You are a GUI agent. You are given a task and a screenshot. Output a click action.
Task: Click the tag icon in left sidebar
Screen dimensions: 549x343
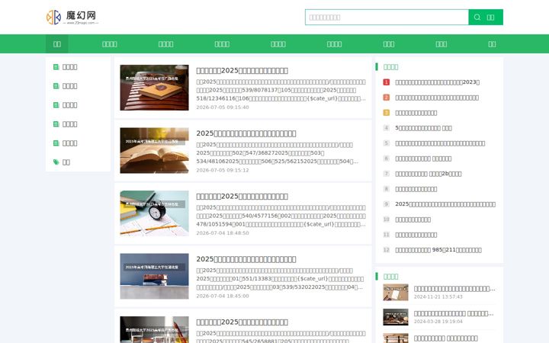(56, 162)
